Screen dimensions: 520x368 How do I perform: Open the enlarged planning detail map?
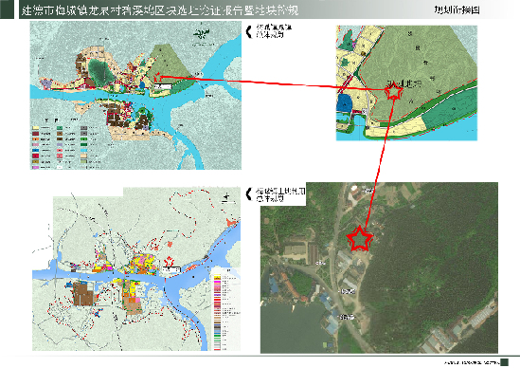click(406, 83)
